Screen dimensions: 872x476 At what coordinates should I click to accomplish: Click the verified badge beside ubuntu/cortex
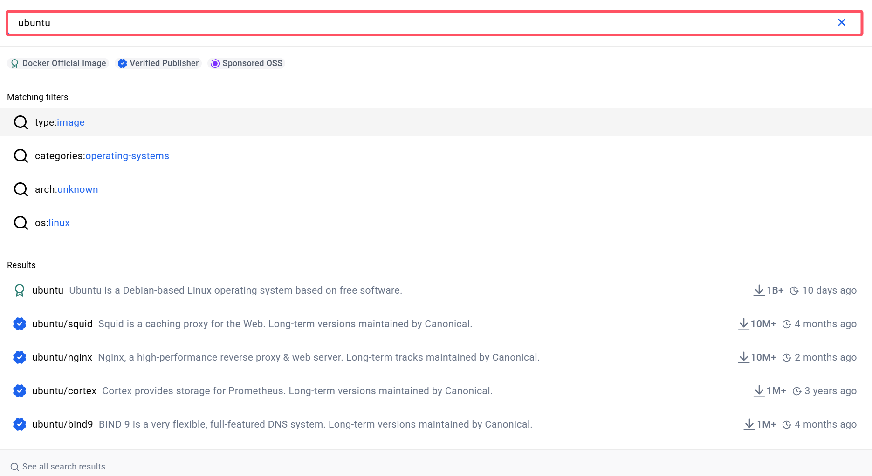[20, 391]
